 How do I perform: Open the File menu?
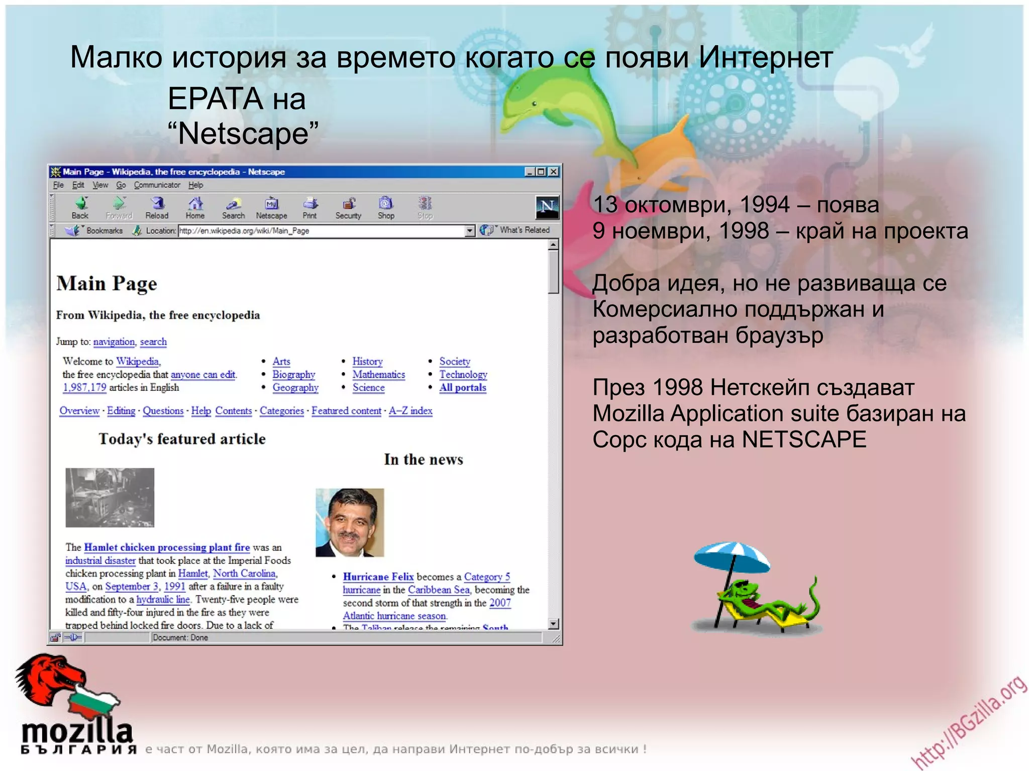58,185
